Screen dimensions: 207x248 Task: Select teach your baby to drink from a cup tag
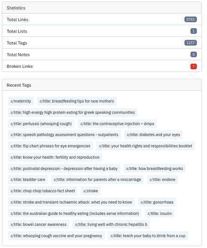pyautogui.click(x=148, y=236)
